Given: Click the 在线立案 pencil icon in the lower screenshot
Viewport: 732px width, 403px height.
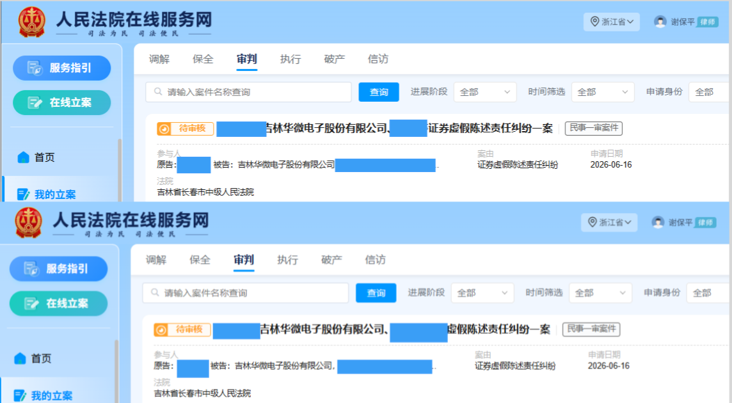Looking at the screenshot, I should coord(32,304).
